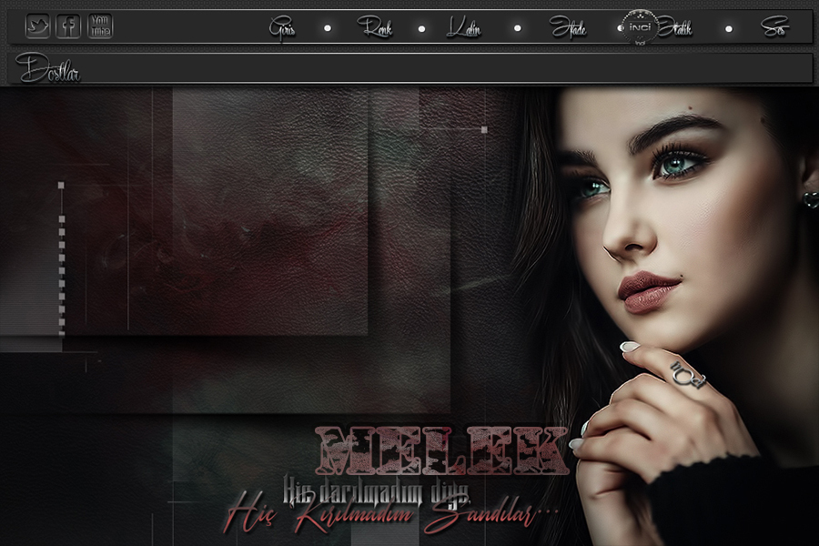The width and height of the screenshot is (819, 546).
Task: Expand the Dostlar friends list
Action: [x=48, y=68]
